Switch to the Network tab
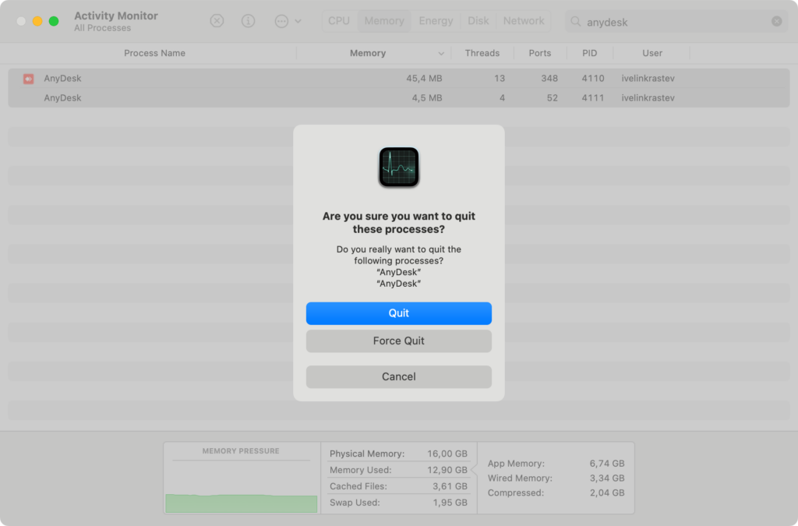The height and width of the screenshot is (526, 798). click(524, 21)
